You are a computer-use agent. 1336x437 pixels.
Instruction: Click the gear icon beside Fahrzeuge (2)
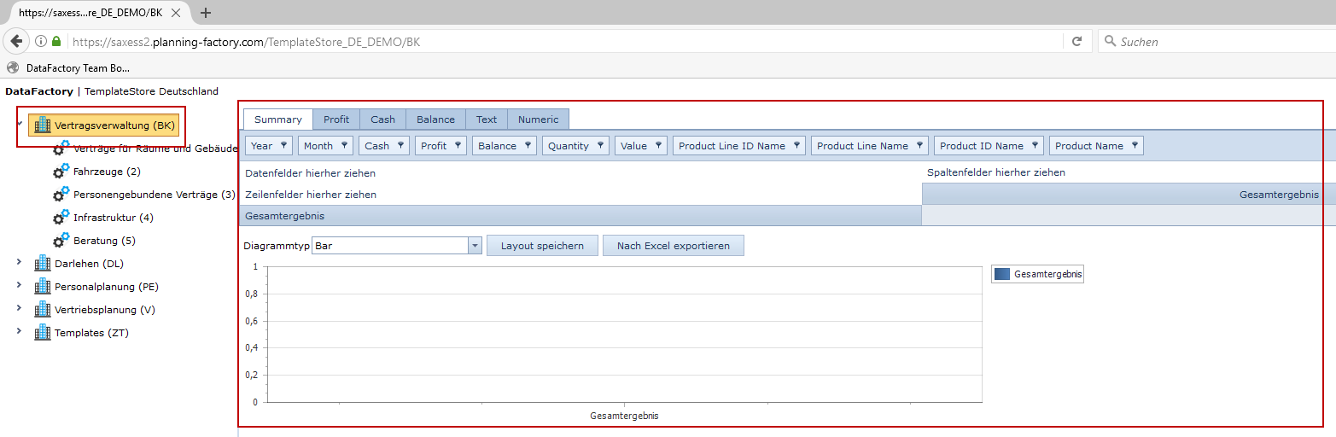(61, 172)
